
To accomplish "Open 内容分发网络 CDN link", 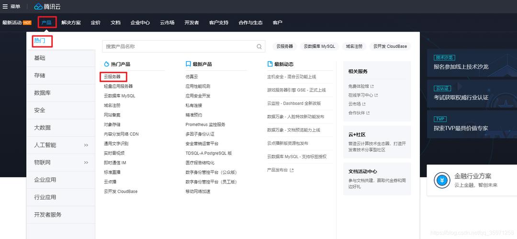I will [121, 134].
